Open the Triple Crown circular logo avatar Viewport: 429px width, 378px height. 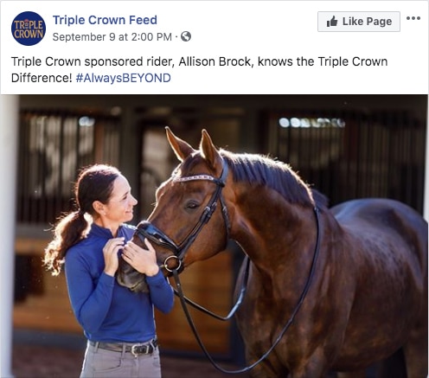(29, 29)
